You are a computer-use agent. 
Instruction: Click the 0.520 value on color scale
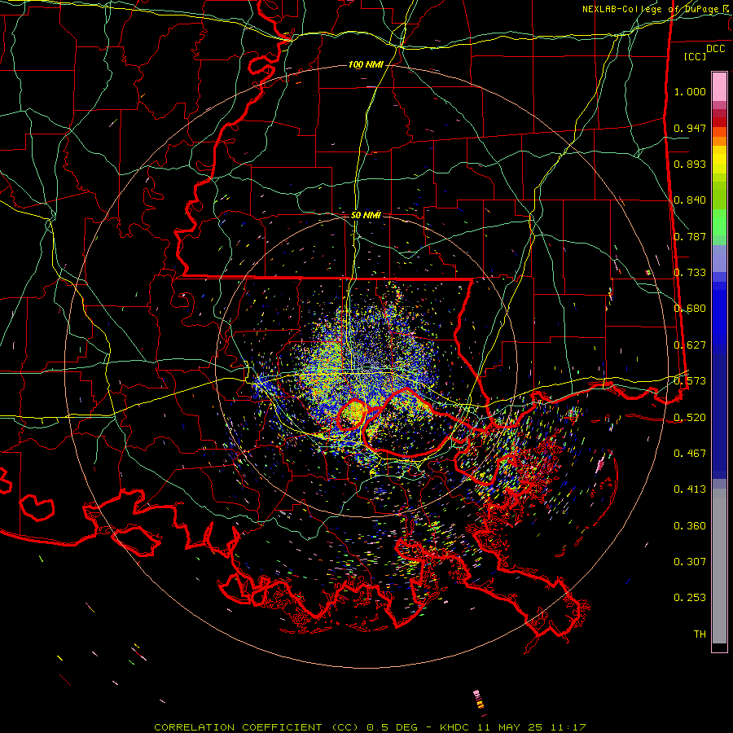click(x=690, y=418)
